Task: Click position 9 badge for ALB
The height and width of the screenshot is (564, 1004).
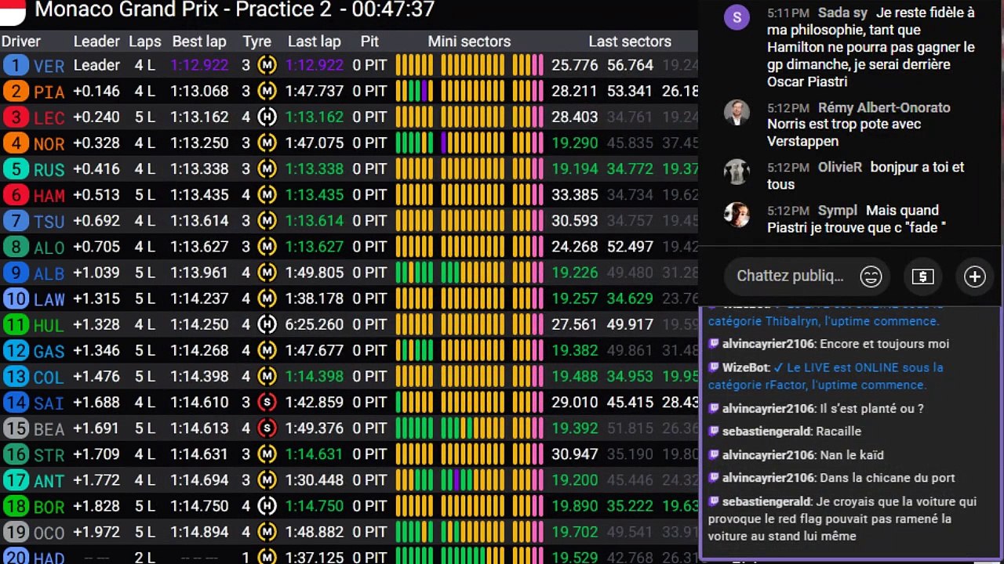Action: 16,273
